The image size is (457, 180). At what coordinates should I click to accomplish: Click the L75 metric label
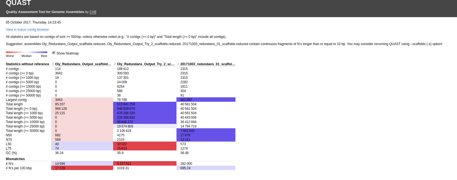(x=9, y=148)
